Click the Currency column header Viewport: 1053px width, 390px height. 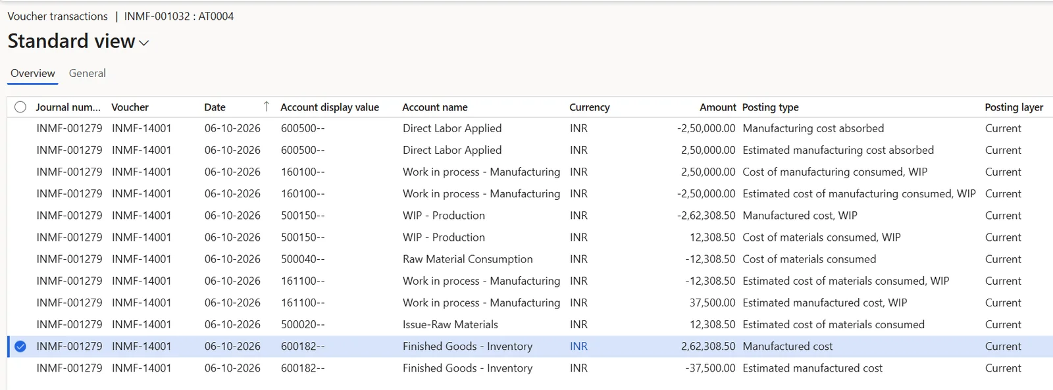tap(590, 107)
